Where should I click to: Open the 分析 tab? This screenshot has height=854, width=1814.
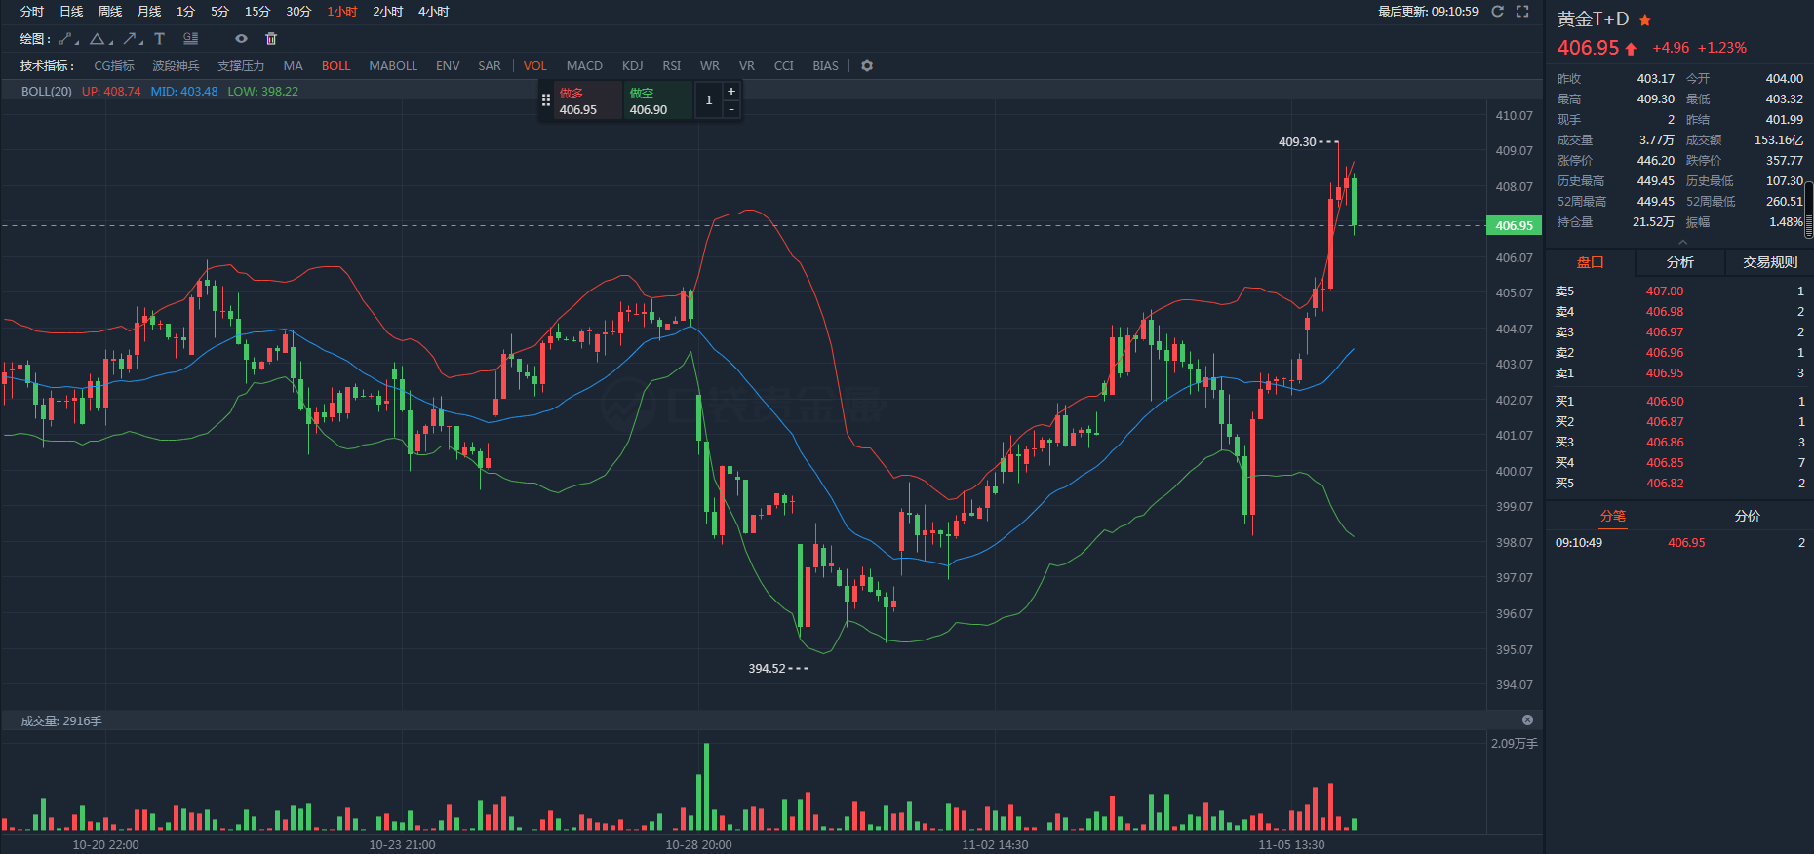coord(1680,262)
